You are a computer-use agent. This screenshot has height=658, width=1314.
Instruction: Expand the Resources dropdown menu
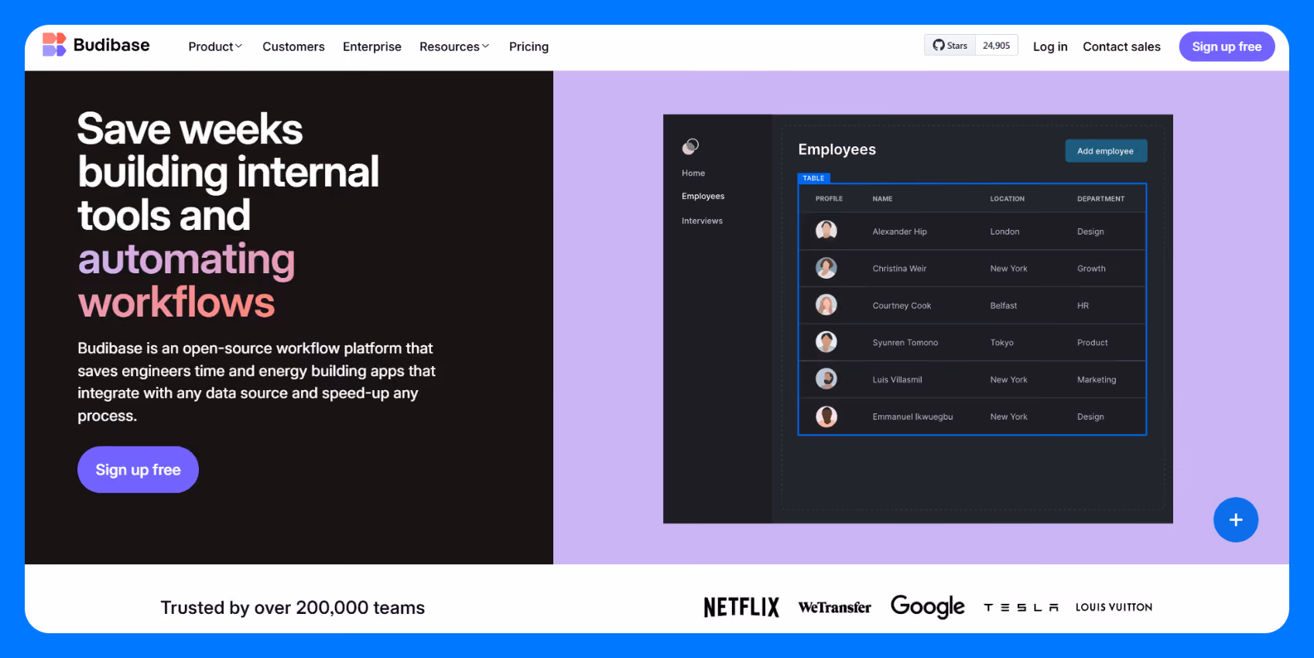click(x=454, y=46)
